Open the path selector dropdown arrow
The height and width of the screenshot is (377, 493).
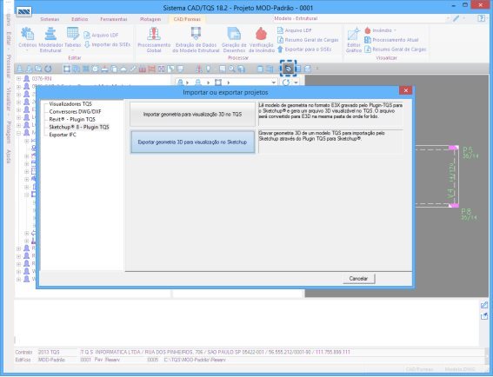(274, 83)
